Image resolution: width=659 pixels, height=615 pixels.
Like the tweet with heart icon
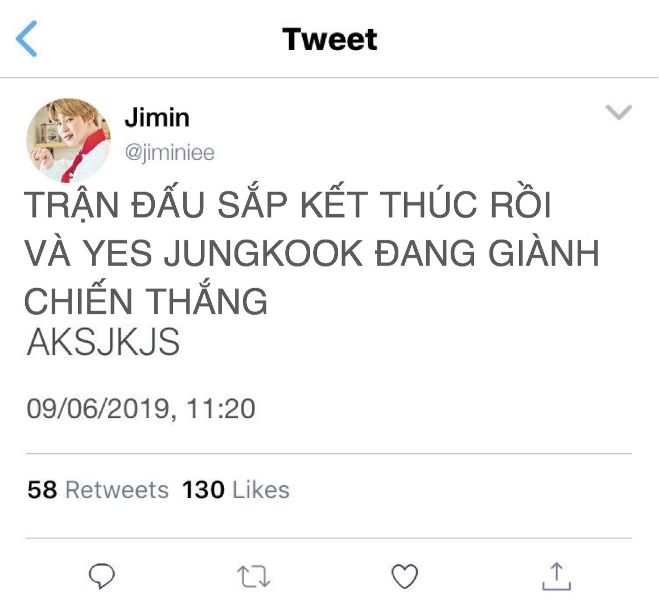coord(405,576)
